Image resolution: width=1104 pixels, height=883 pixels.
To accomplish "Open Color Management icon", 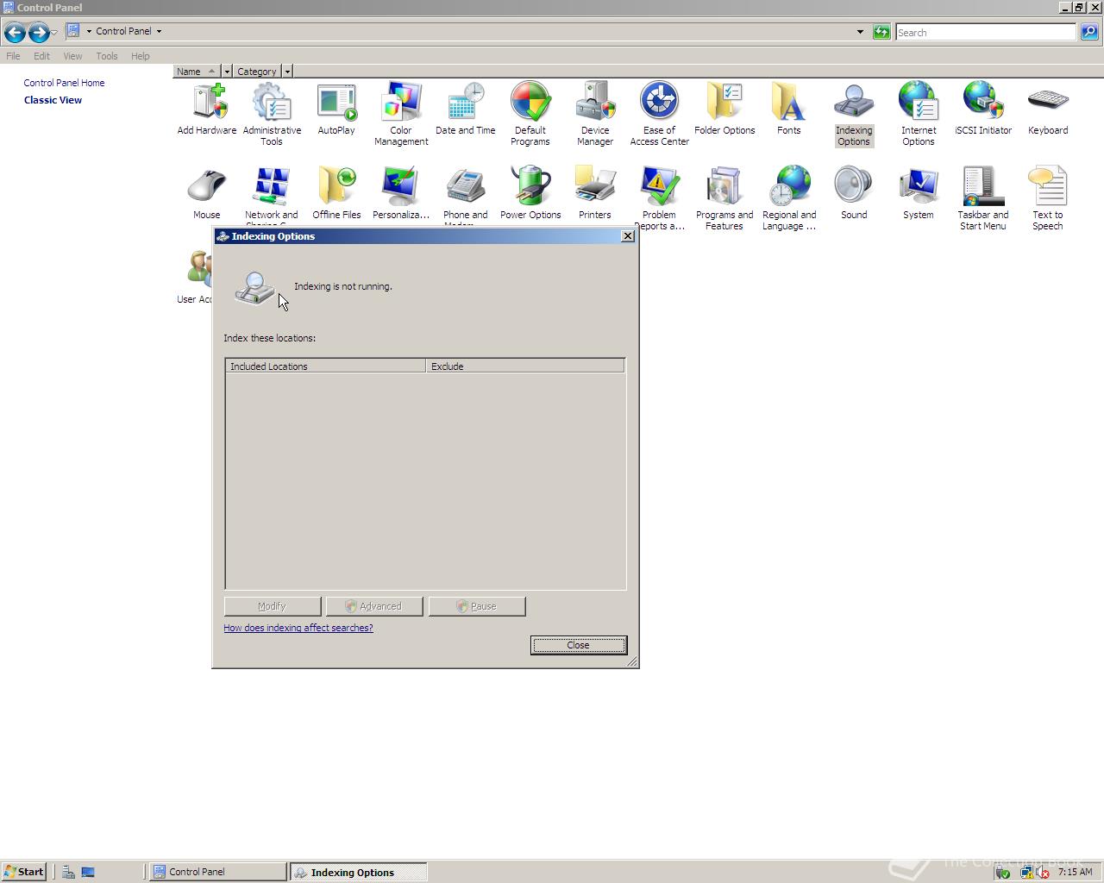I will [x=401, y=113].
